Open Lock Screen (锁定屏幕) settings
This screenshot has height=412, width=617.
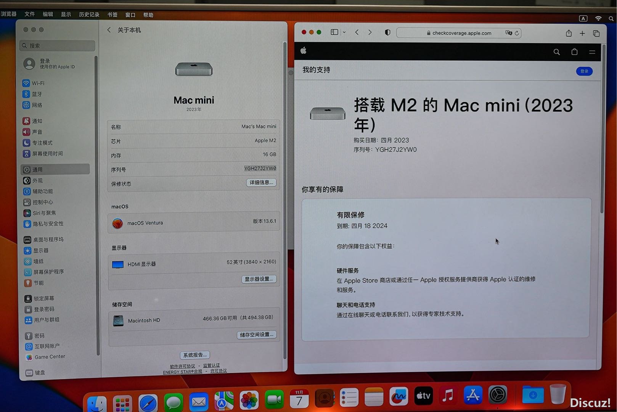click(x=40, y=298)
